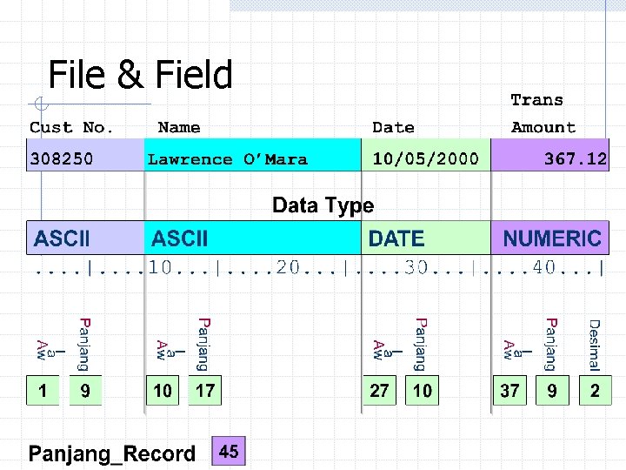Select the green DATE data type cell

point(426,238)
